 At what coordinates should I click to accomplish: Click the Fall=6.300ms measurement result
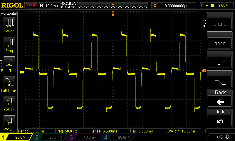click(x=149, y=131)
